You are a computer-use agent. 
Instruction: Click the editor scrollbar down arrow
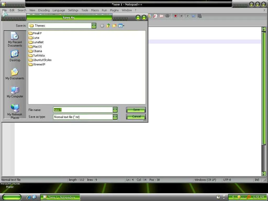point(264,174)
